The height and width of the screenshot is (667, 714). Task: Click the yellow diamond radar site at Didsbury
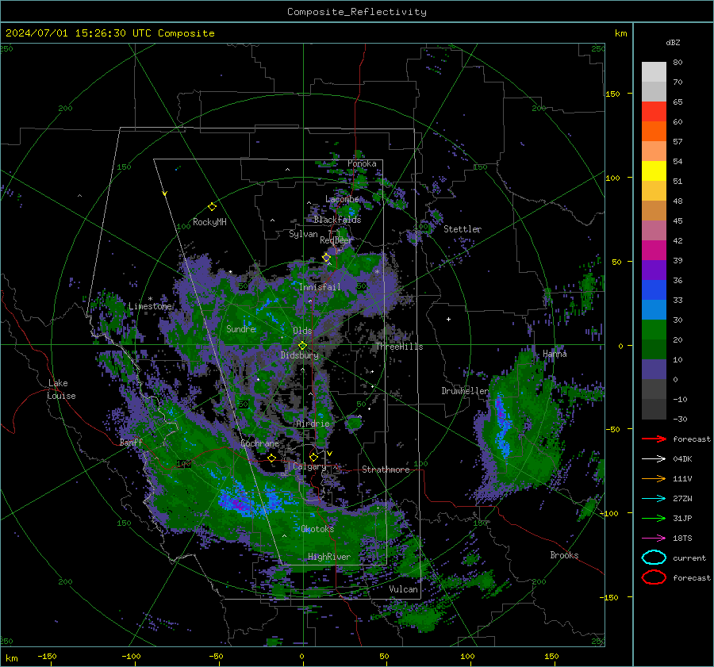(302, 346)
